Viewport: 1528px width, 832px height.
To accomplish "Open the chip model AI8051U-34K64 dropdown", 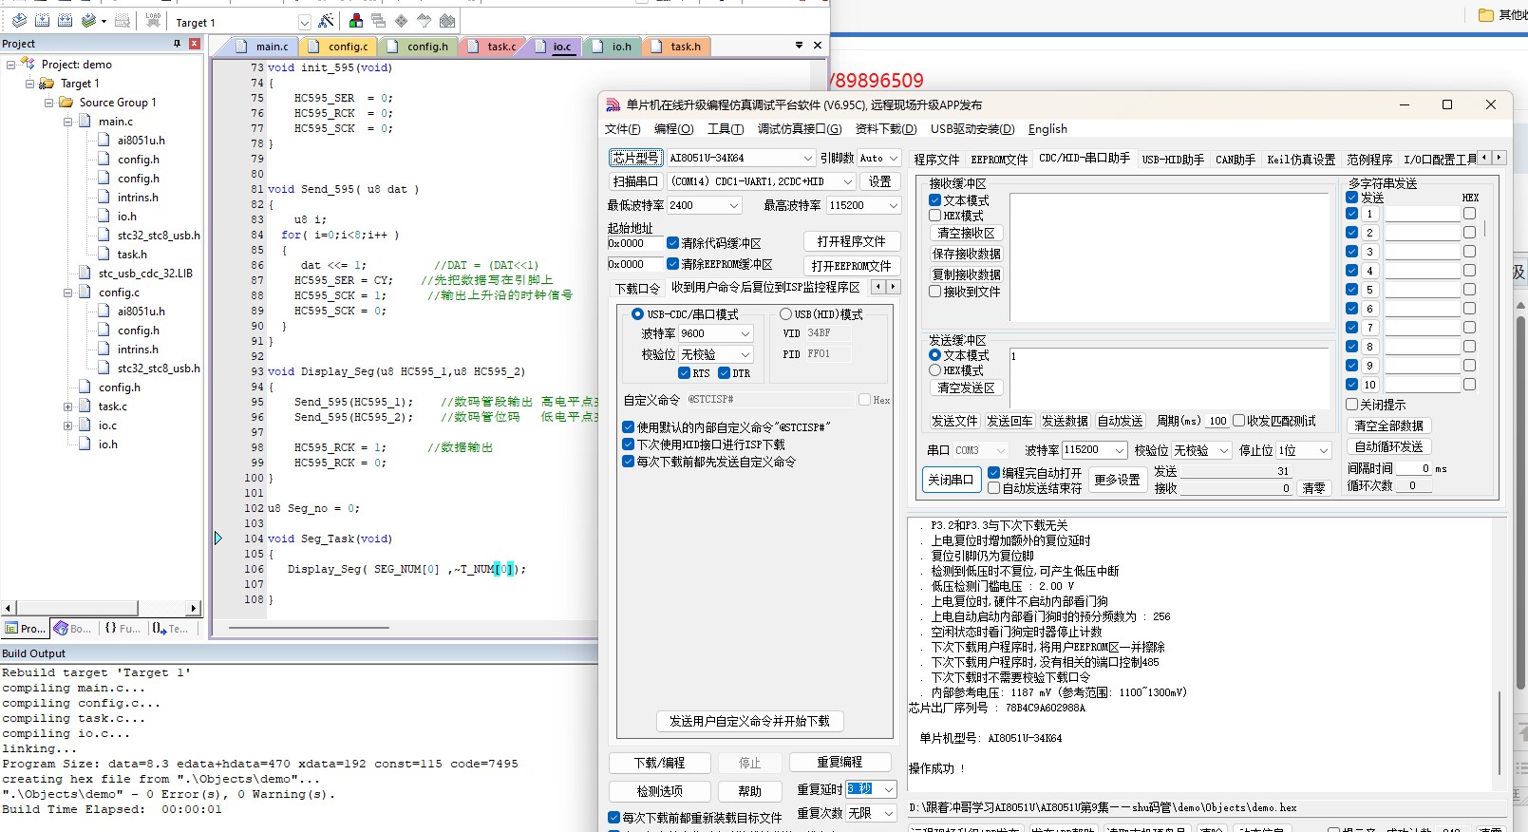I will click(x=807, y=158).
